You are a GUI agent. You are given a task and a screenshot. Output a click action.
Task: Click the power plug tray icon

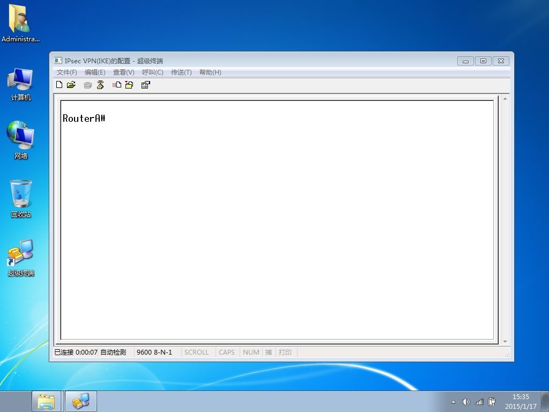point(492,402)
